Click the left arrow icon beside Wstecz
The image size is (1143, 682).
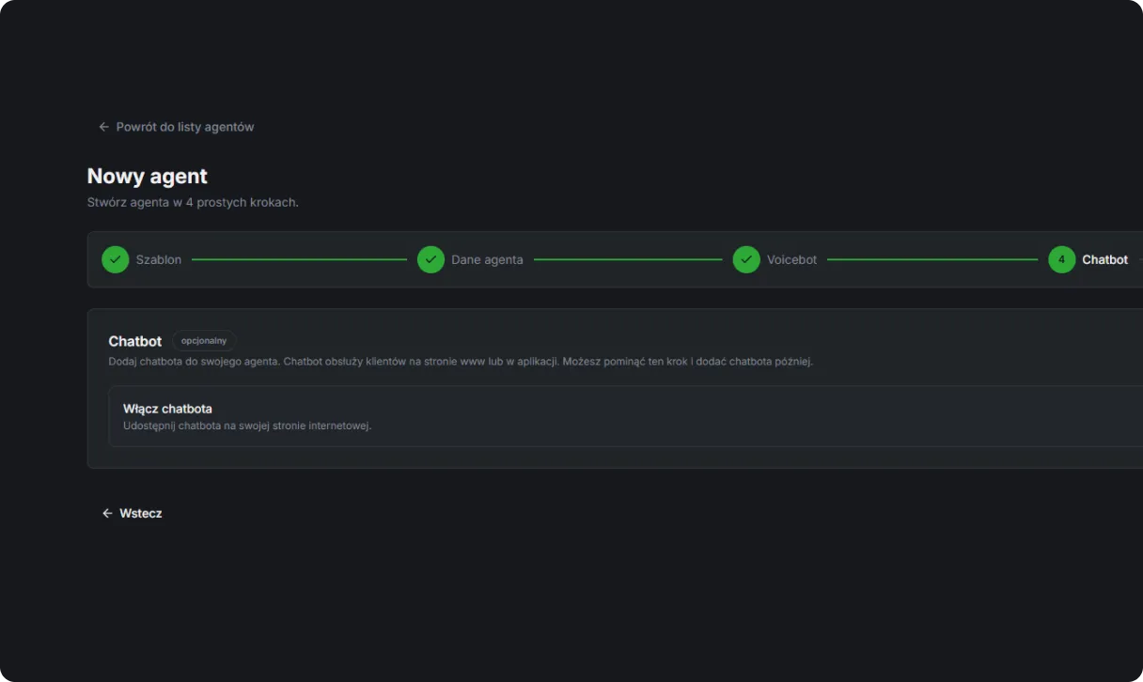tap(107, 513)
